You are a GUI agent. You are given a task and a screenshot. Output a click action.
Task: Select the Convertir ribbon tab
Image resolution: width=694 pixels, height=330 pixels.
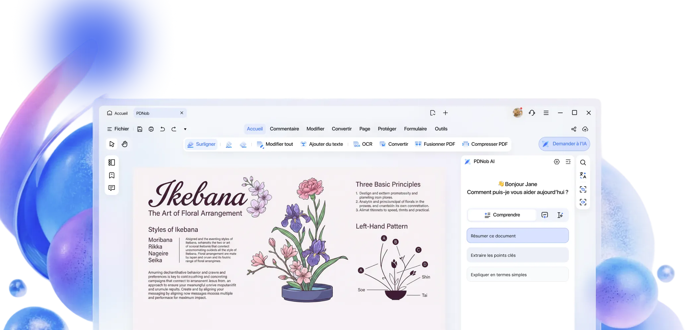pyautogui.click(x=342, y=129)
